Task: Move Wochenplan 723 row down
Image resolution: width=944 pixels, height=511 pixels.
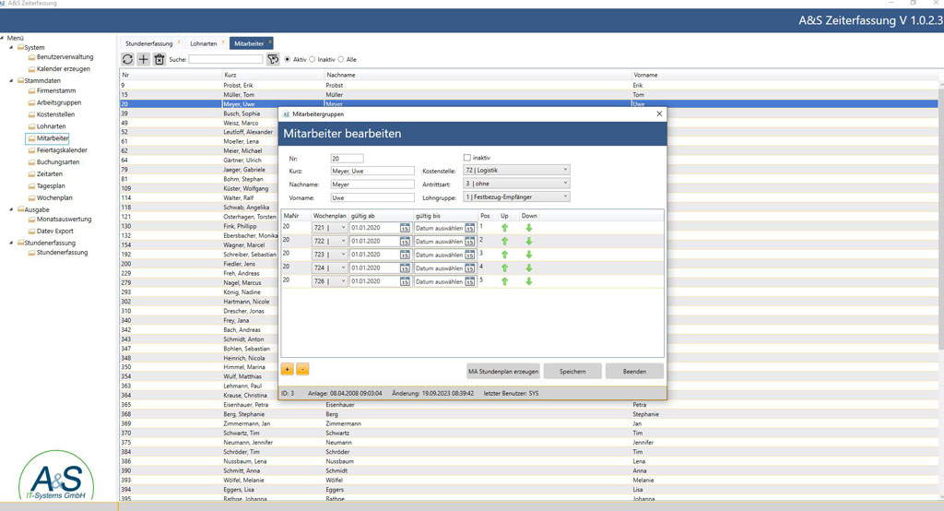Action: (528, 255)
